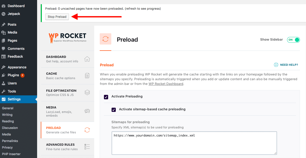Image resolution: width=306 pixels, height=158 pixels.
Task: Click the Preload refresh arrows icon
Action: point(87,130)
